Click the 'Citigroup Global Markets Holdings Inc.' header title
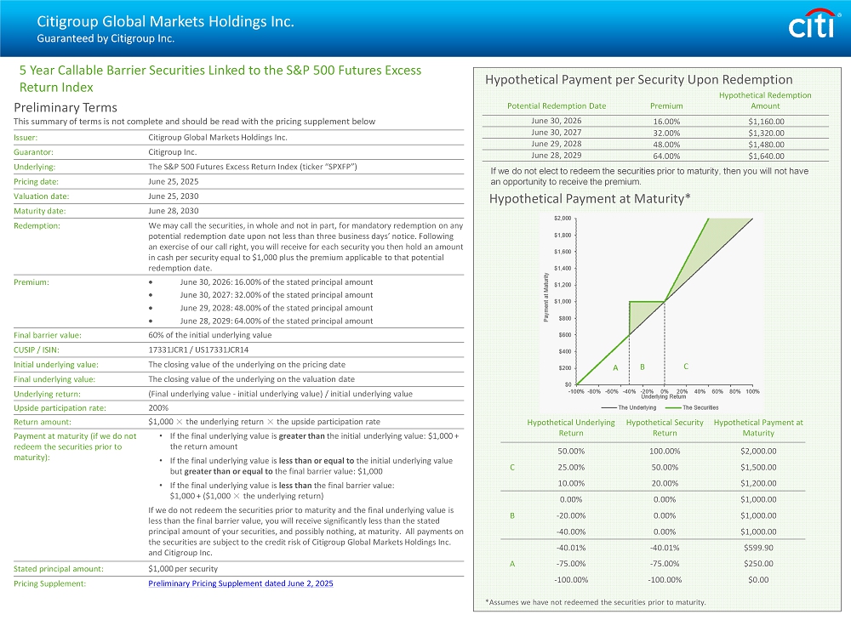Screen dimensions: 851x637 click(165, 22)
